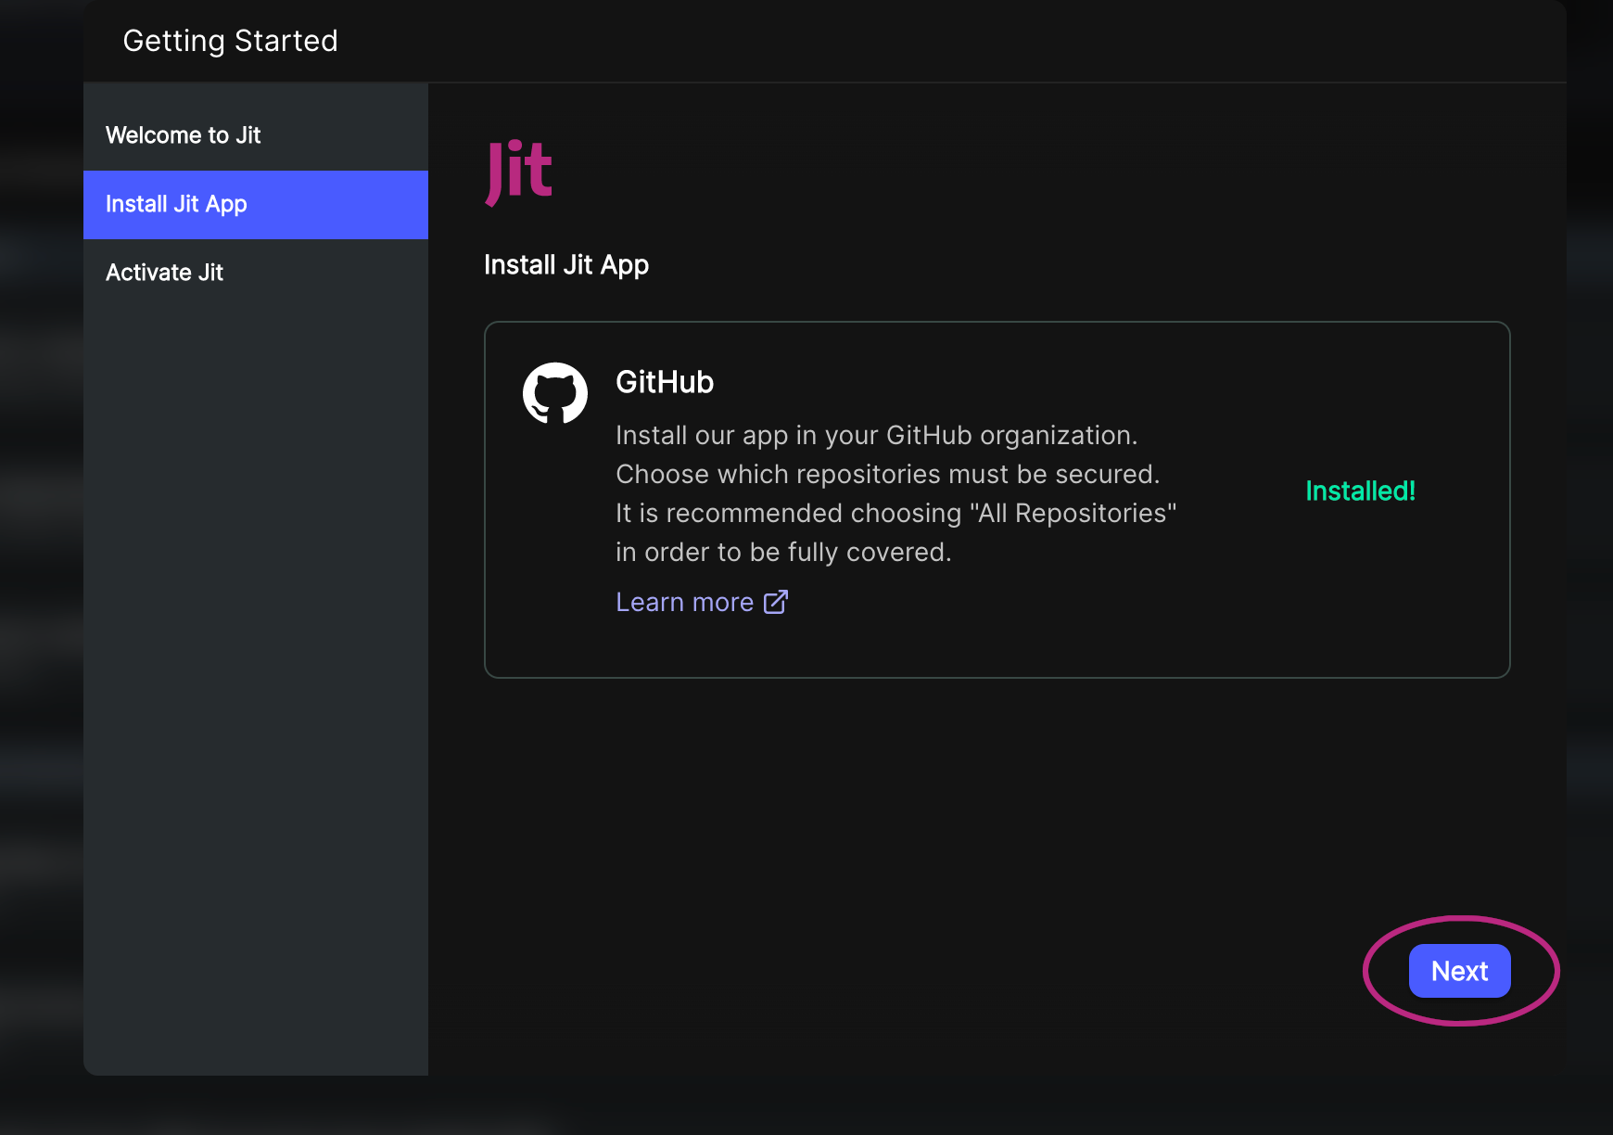
Task: Click the line recommending "All Repositories"
Action: (896, 513)
